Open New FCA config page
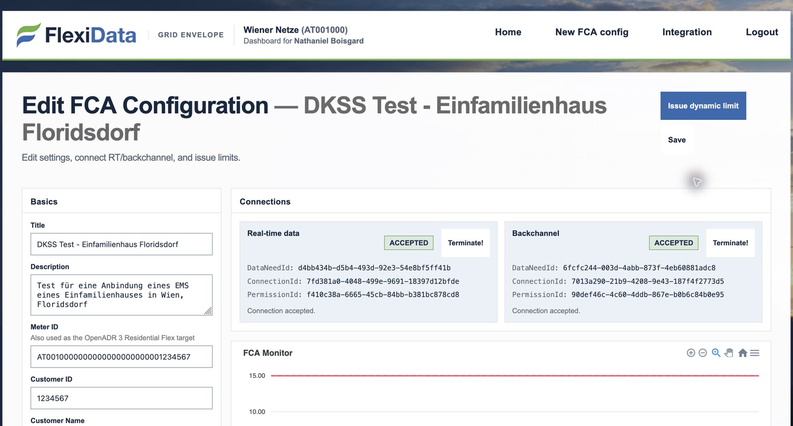 tap(592, 32)
